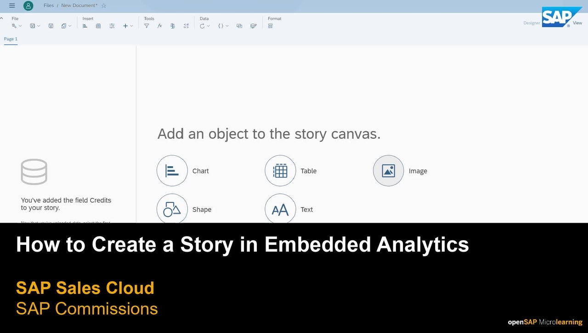Click the canvas Chart label
Screen dimensions: 588x333
point(201,171)
